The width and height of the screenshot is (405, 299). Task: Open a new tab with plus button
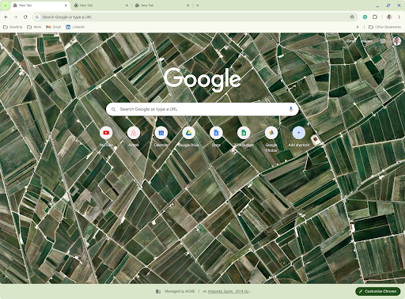tap(197, 6)
